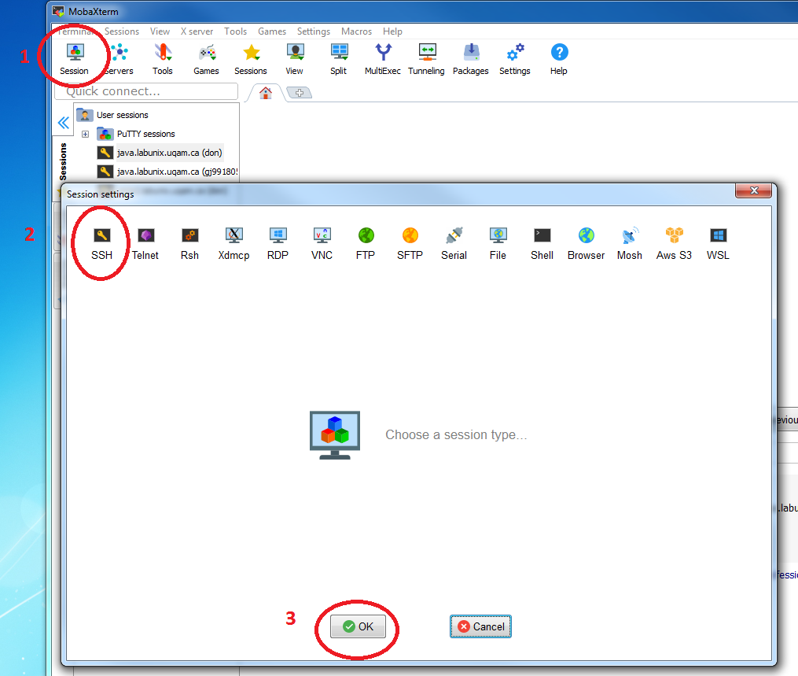Open the MultiExec toolbar icon
The image size is (798, 676).
point(383,59)
